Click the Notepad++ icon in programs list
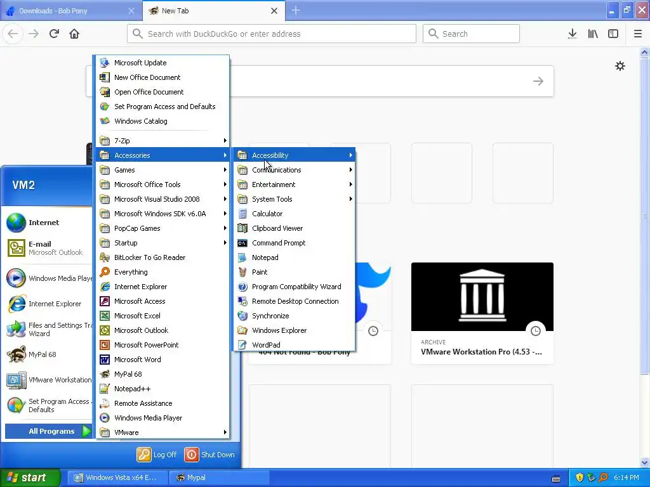 (105, 389)
